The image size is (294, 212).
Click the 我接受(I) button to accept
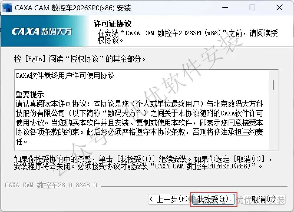214,199
